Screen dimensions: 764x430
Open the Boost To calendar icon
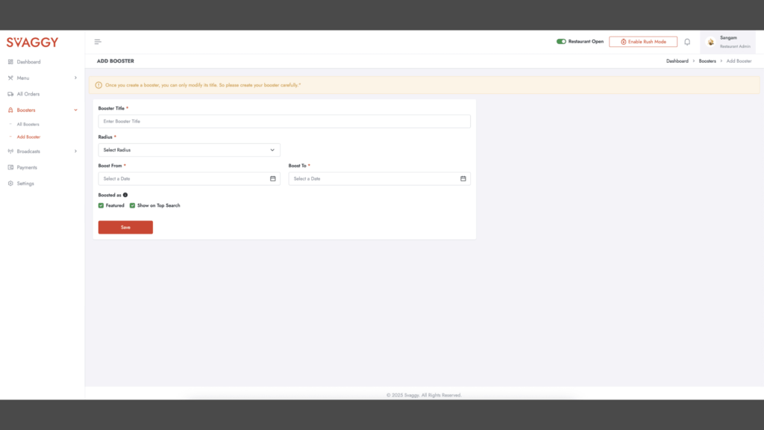pyautogui.click(x=463, y=178)
